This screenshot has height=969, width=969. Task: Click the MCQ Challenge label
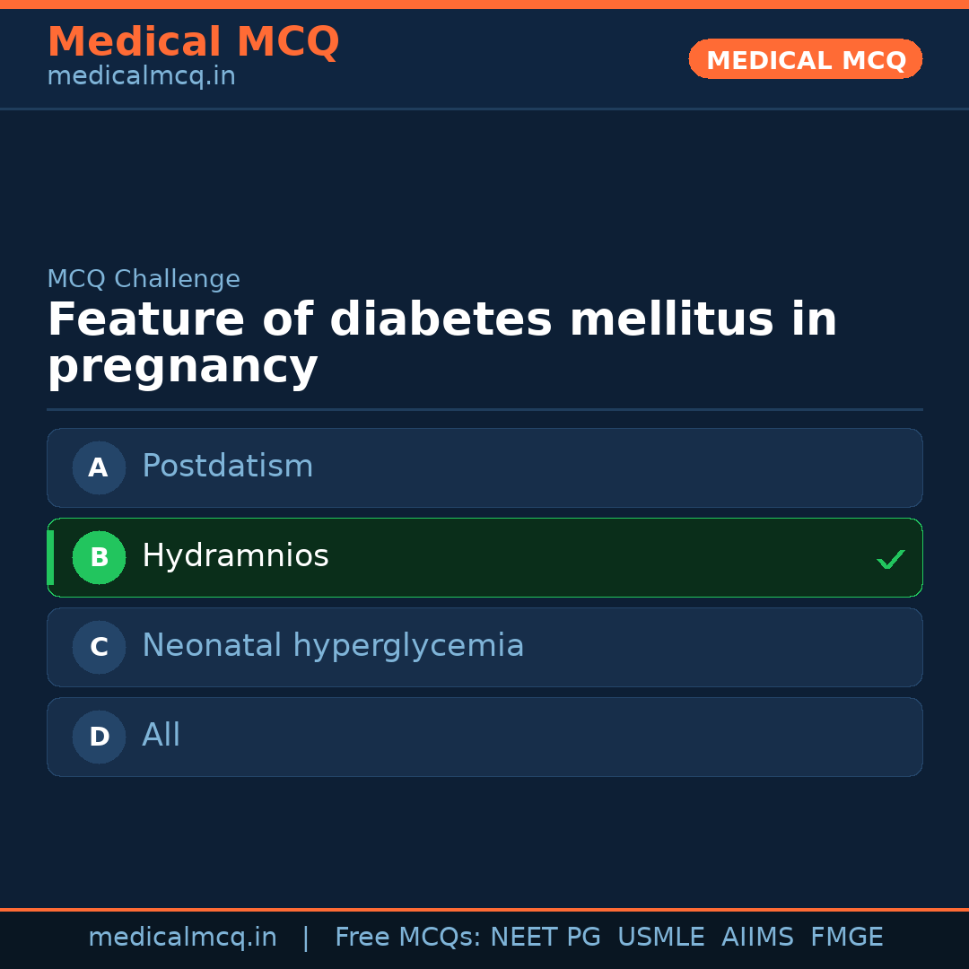point(144,279)
